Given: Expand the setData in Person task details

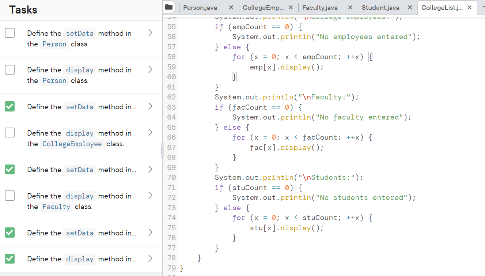Looking at the screenshot, I should (150, 33).
